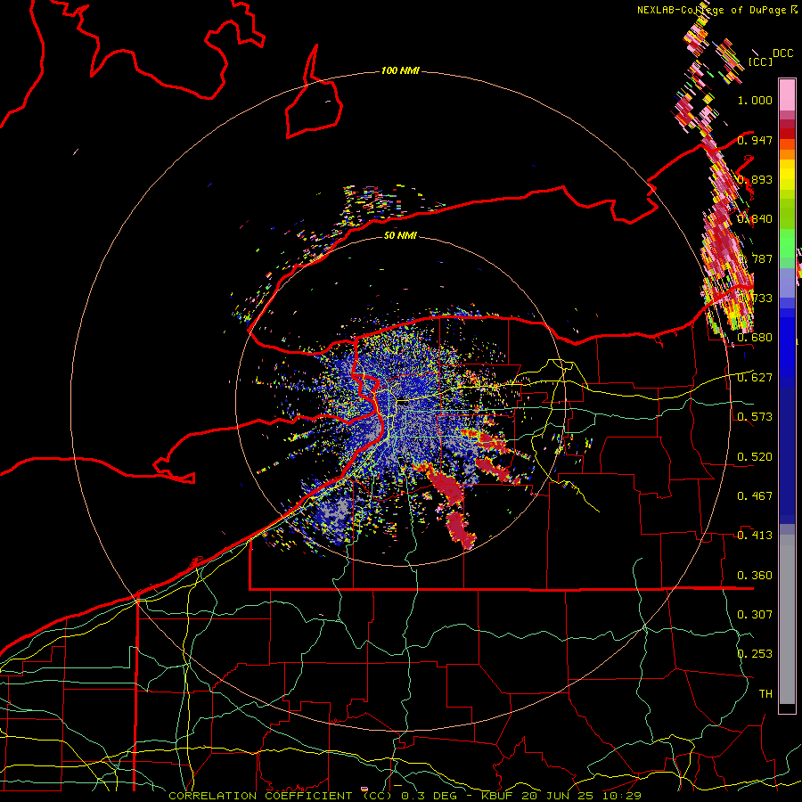This screenshot has height=802, width=802.
Task: Click the 0.413 legend value
Action: pos(755,535)
